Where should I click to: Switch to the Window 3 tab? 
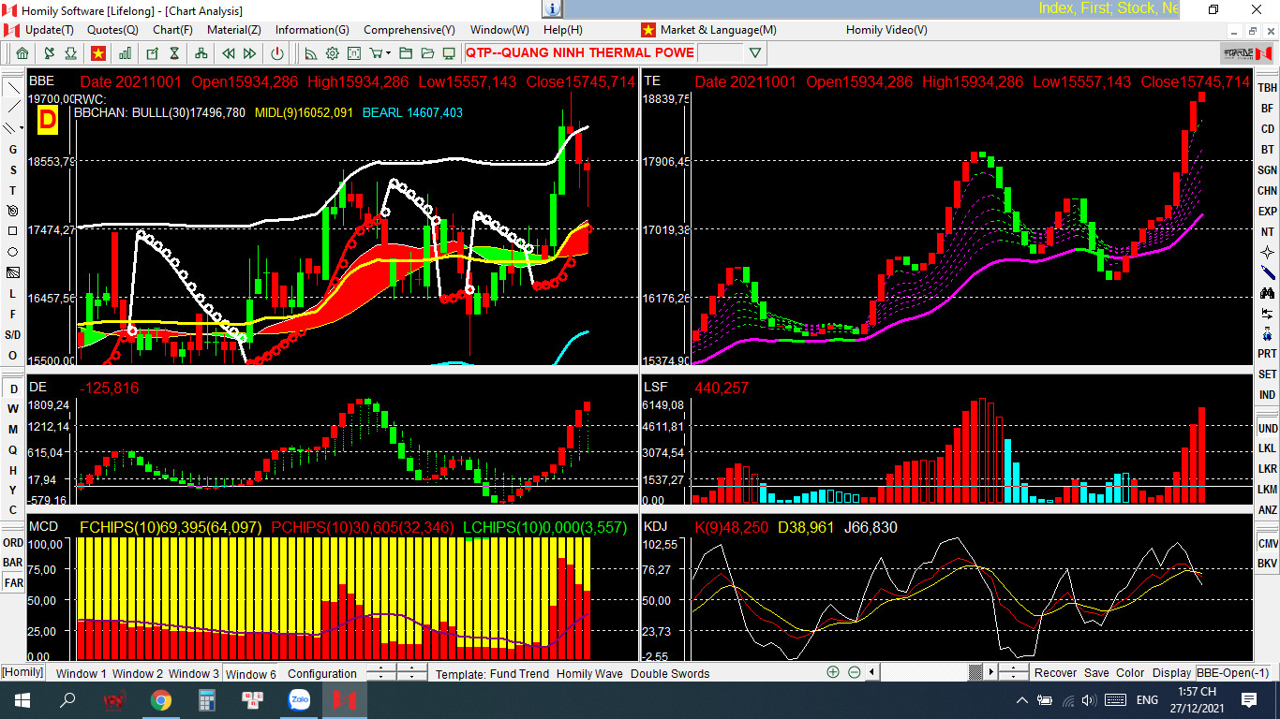pyautogui.click(x=194, y=673)
